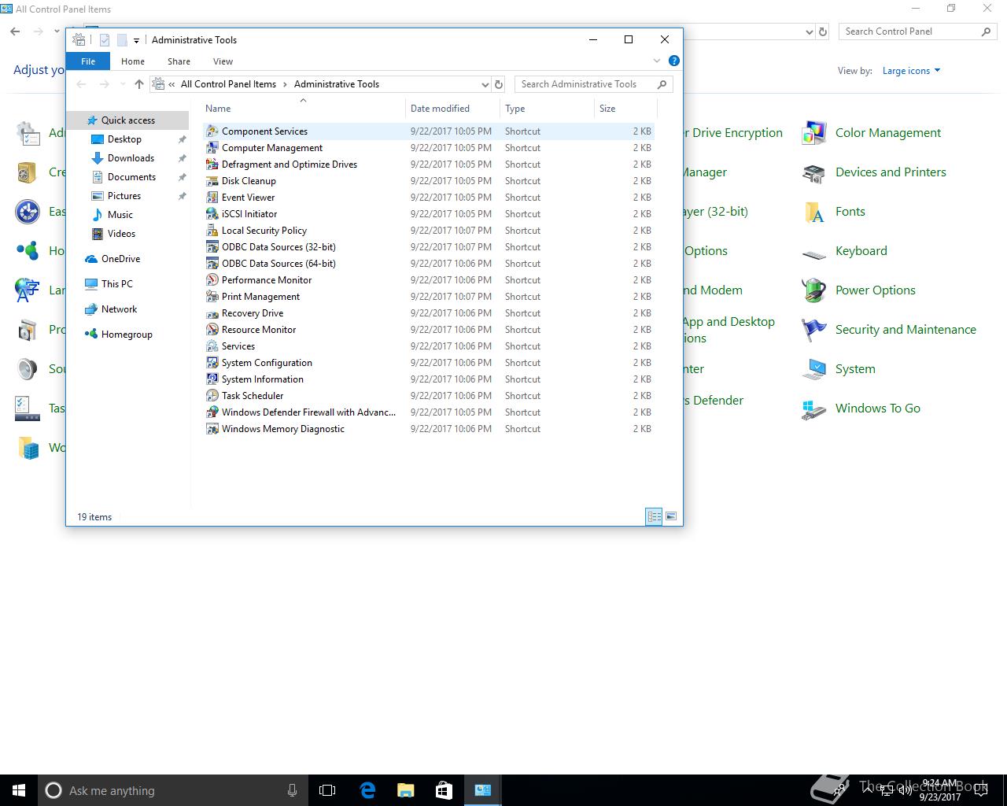Select the Services gear icon
This screenshot has height=806, width=1007.
212,346
